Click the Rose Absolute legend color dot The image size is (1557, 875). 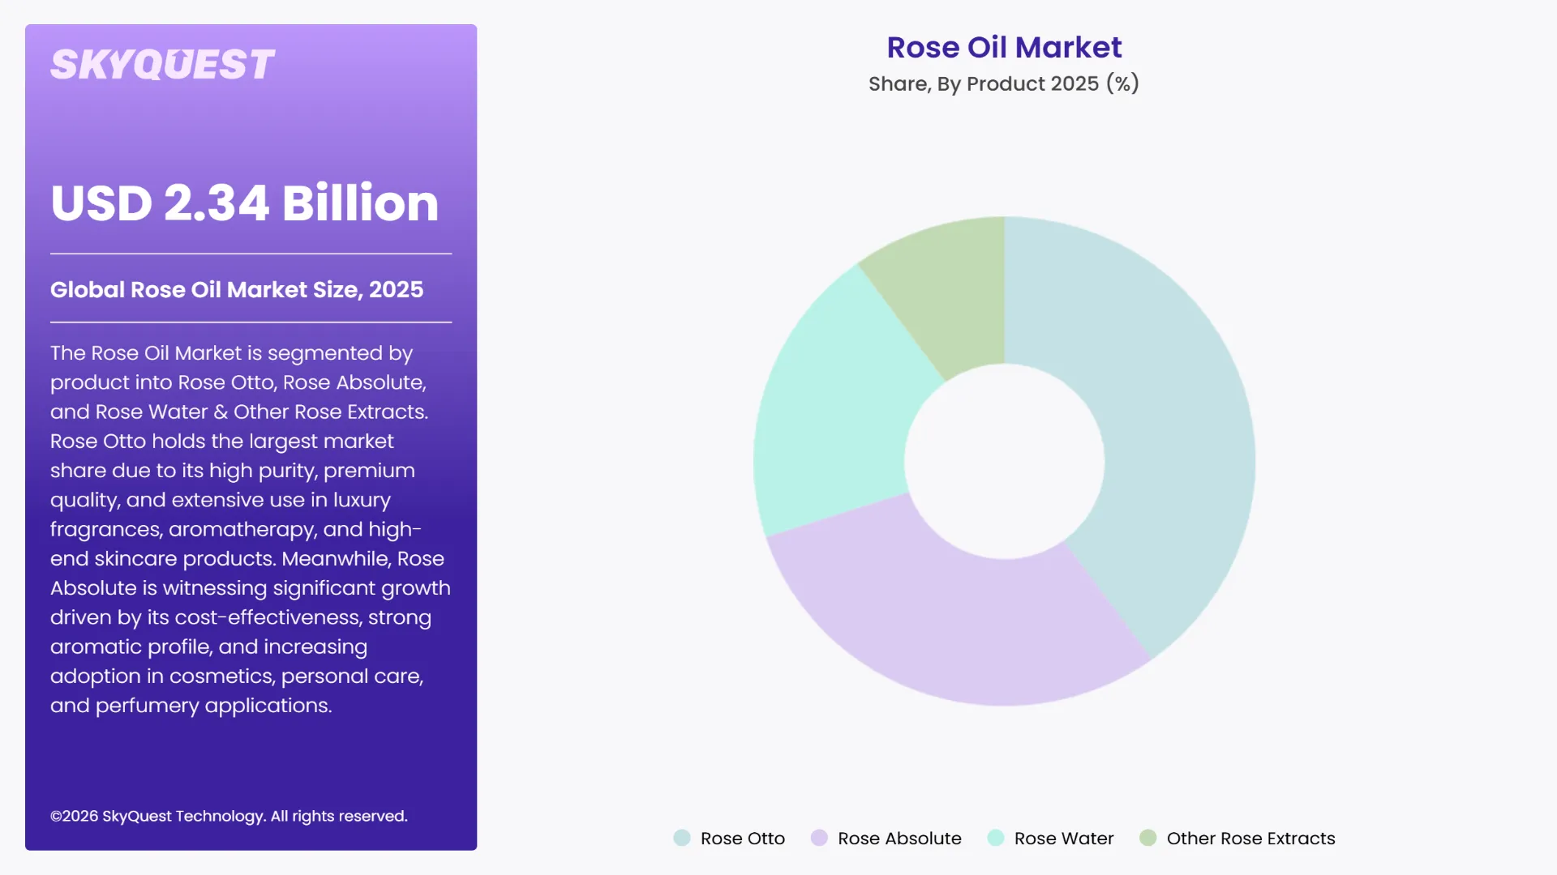[819, 838]
